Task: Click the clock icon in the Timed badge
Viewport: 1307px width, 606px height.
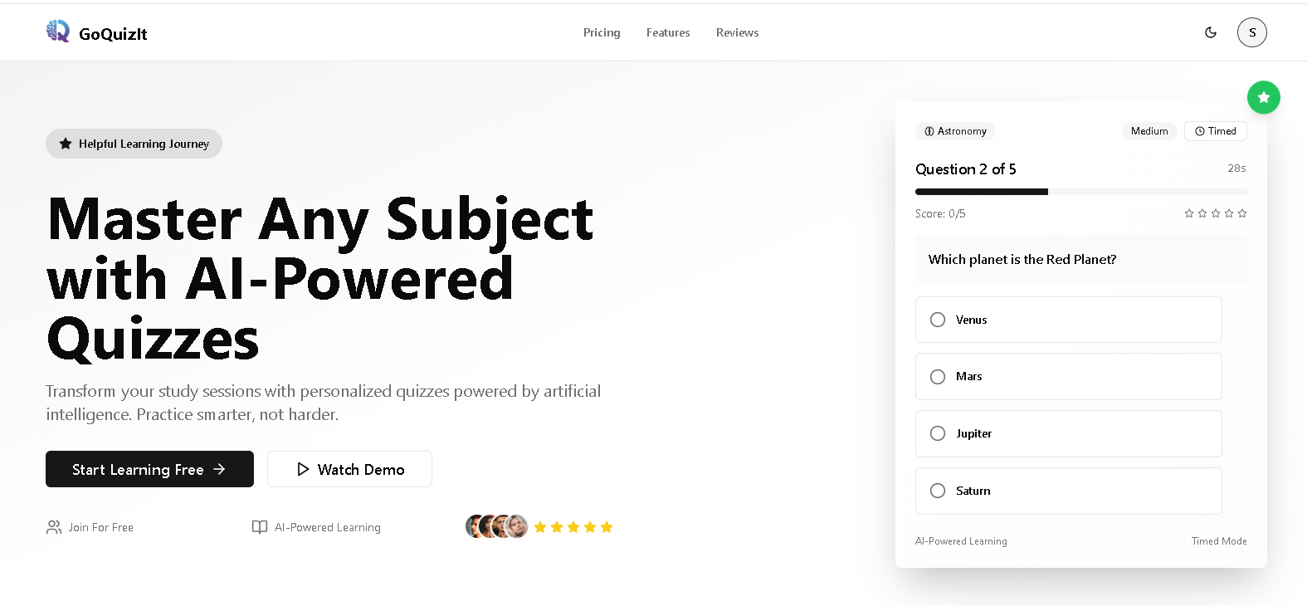Action: tap(1197, 131)
